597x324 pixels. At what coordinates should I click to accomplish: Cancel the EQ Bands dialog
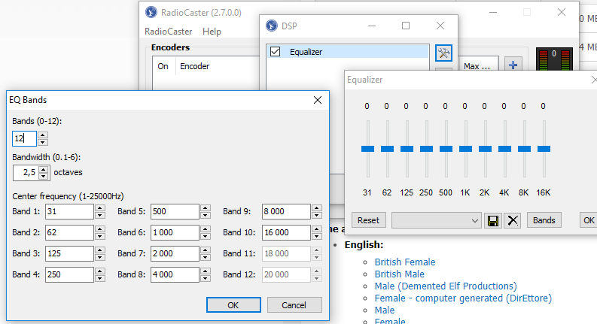tap(294, 305)
